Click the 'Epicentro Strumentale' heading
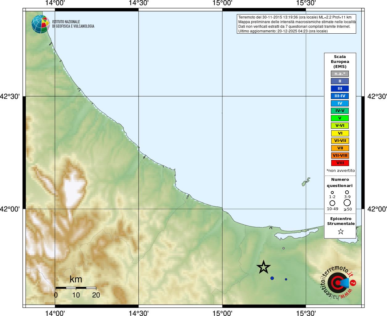This screenshot has height=316, width=387. (x=341, y=221)
